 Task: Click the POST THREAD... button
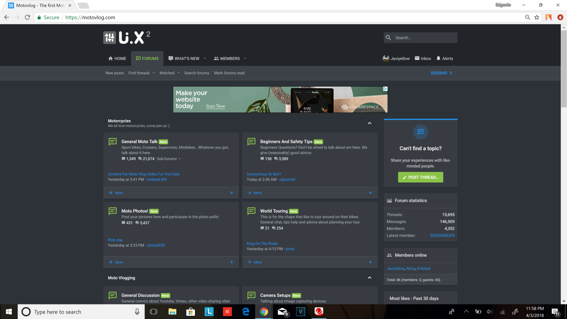[x=420, y=177]
